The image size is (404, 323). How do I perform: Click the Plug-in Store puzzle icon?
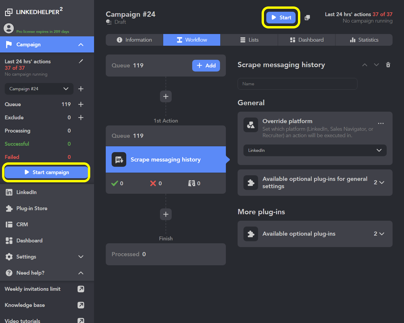click(x=9, y=208)
